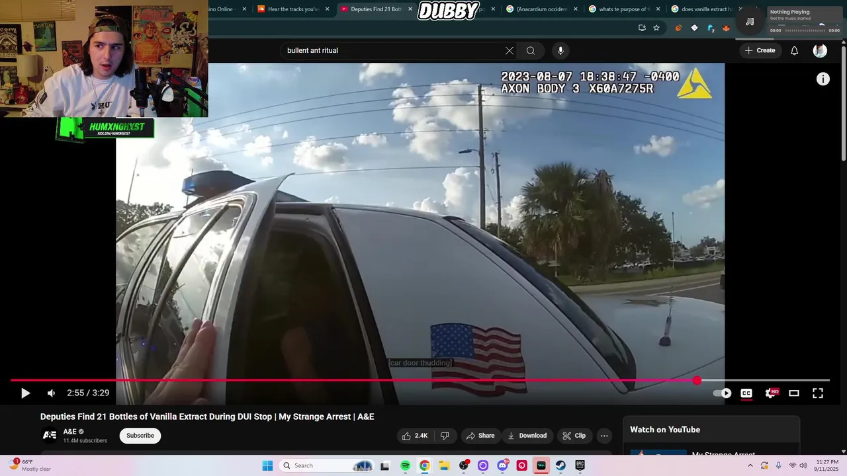Open the player settings gear
The image size is (847, 476).
tap(771, 393)
